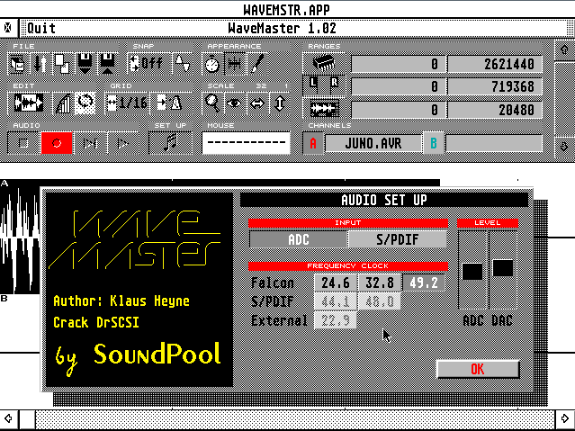Click the up-down arrows icon in FILE section

tap(40, 64)
